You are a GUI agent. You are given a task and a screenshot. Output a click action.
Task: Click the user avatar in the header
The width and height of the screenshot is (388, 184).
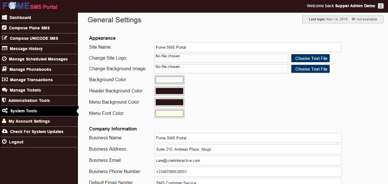pos(380,6)
